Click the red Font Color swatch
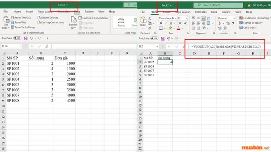 [178, 28]
